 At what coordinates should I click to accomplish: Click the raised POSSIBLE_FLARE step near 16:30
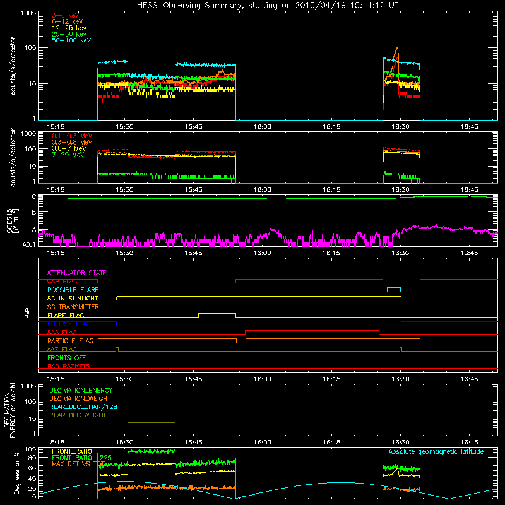(394, 287)
